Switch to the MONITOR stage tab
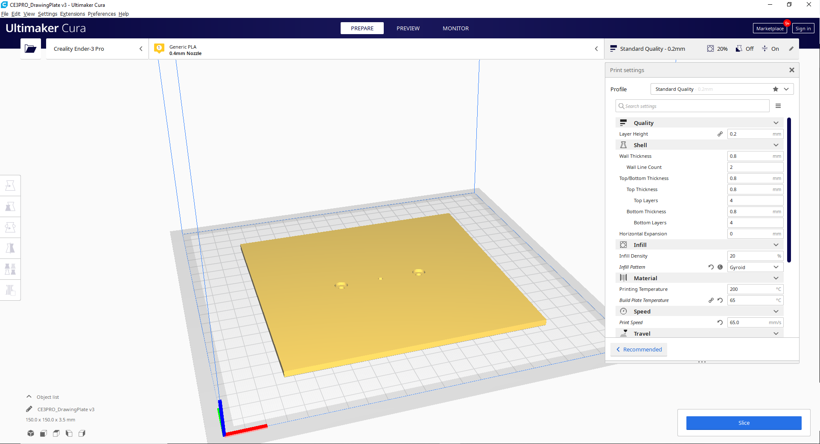Screen dimensions: 820x444 [455, 28]
